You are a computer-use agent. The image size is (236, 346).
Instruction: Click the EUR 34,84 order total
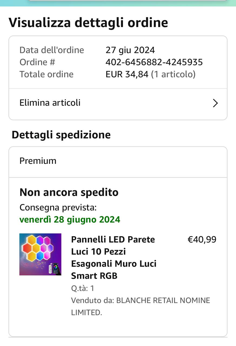pos(127,74)
